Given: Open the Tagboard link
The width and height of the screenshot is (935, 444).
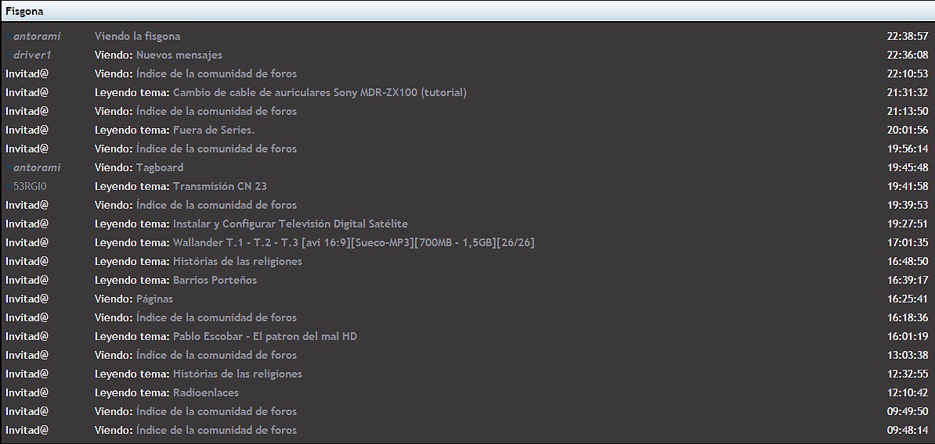Looking at the screenshot, I should coord(159,167).
